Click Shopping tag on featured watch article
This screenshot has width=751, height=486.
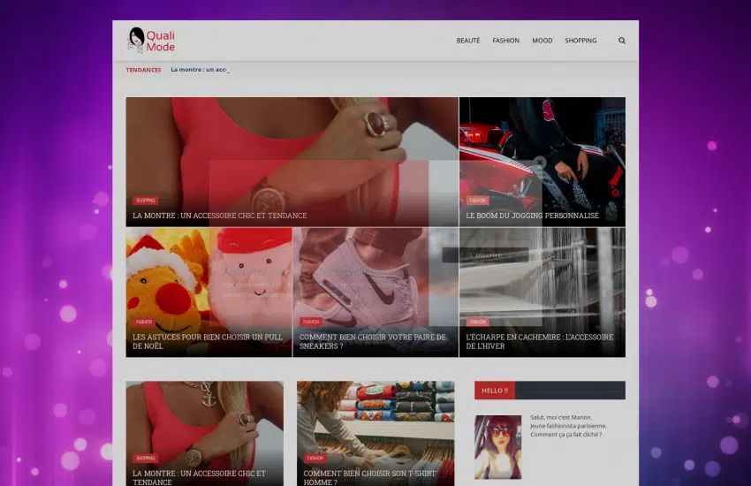pyautogui.click(x=145, y=201)
